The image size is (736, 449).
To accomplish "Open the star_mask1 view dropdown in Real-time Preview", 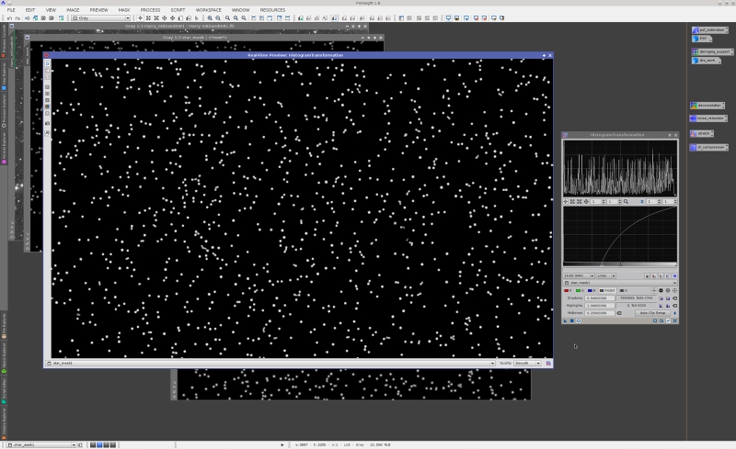I will tap(270, 364).
